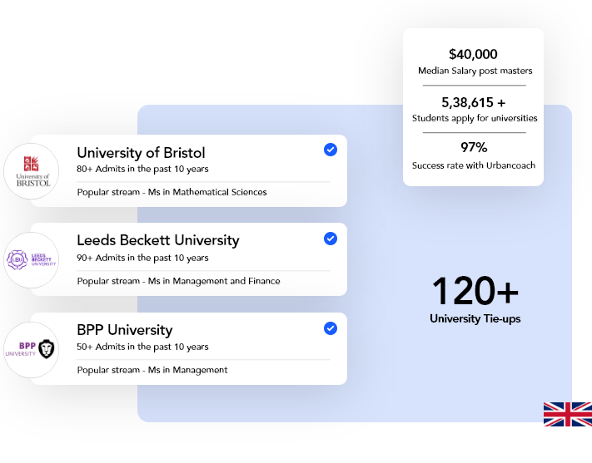
Task: Click 'Median Salary post masters' label
Action: pos(475,71)
